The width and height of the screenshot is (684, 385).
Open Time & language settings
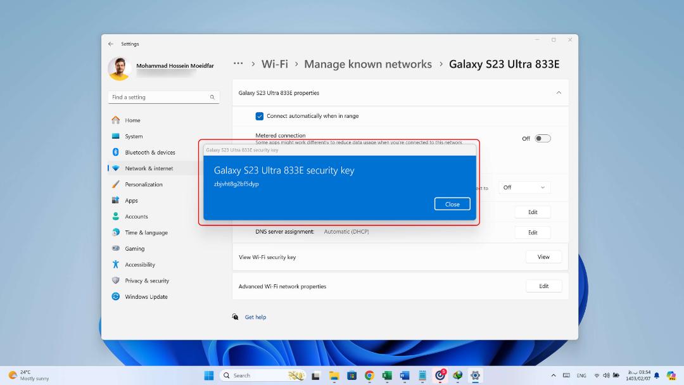(146, 232)
